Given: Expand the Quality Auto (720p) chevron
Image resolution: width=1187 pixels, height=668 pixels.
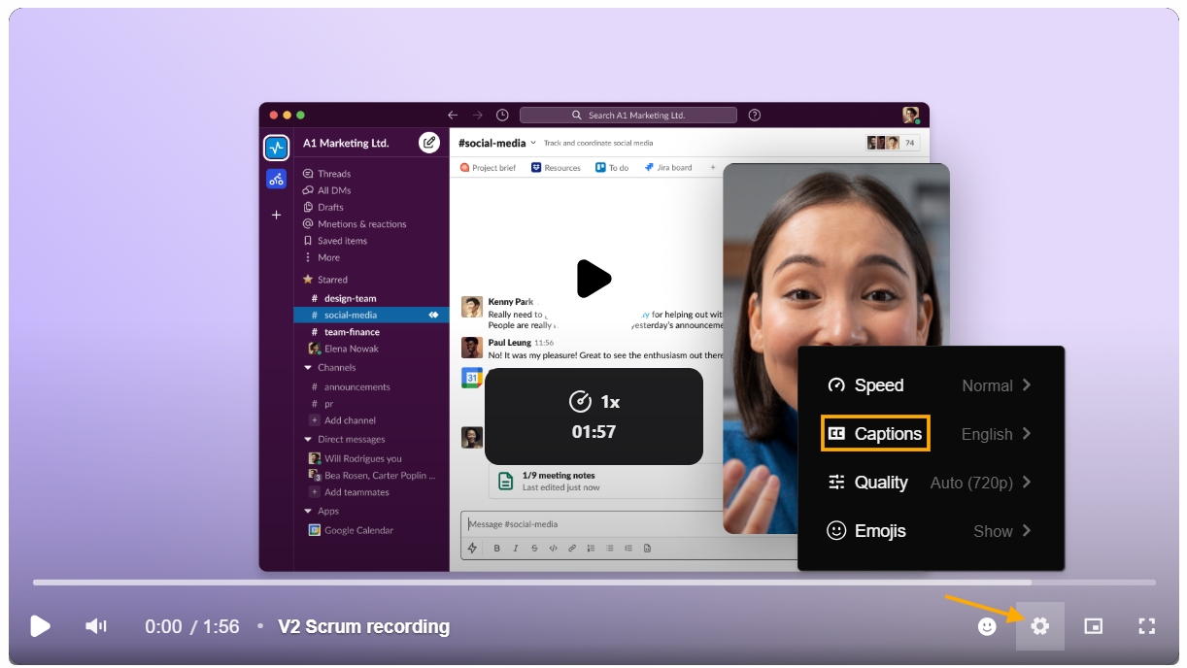Looking at the screenshot, I should tap(1027, 483).
